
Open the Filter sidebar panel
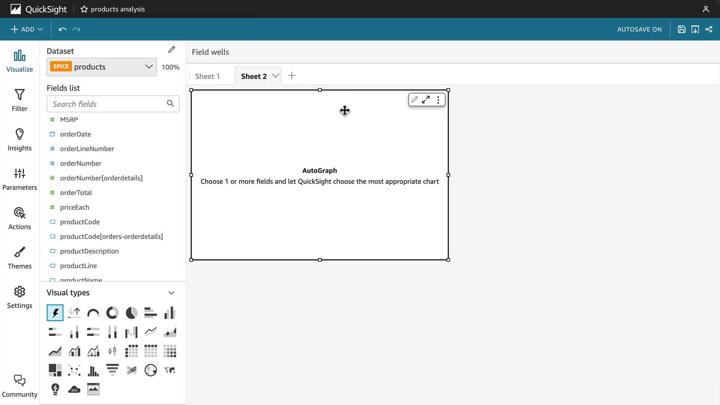(x=19, y=100)
